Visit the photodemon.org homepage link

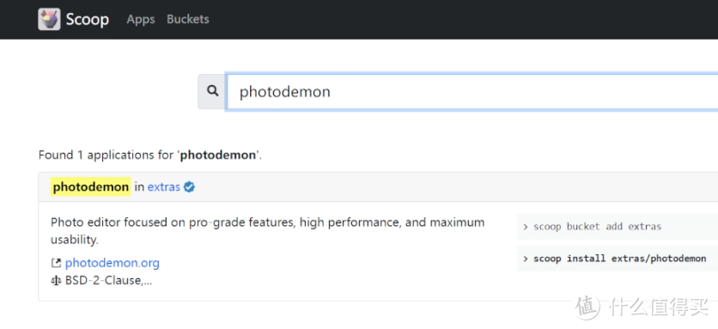point(113,263)
